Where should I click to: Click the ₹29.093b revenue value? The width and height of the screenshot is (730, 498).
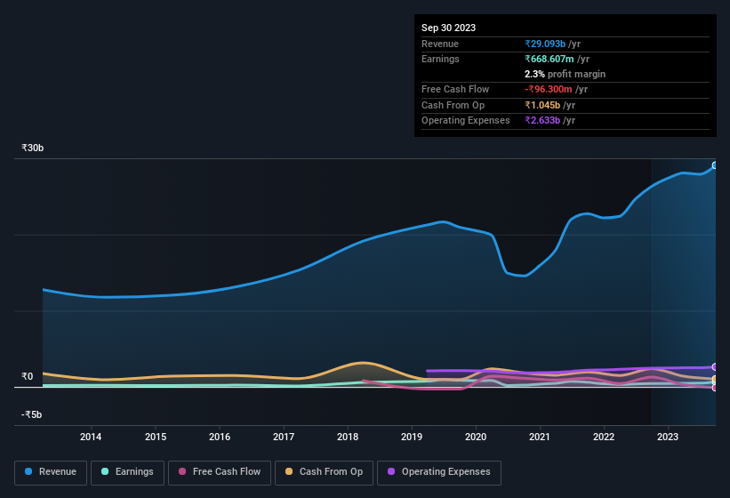[x=545, y=44]
